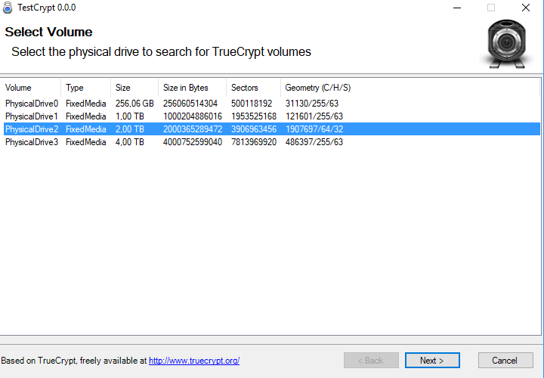Select the PhysicalDrive2 row
544x378 pixels.
272,129
